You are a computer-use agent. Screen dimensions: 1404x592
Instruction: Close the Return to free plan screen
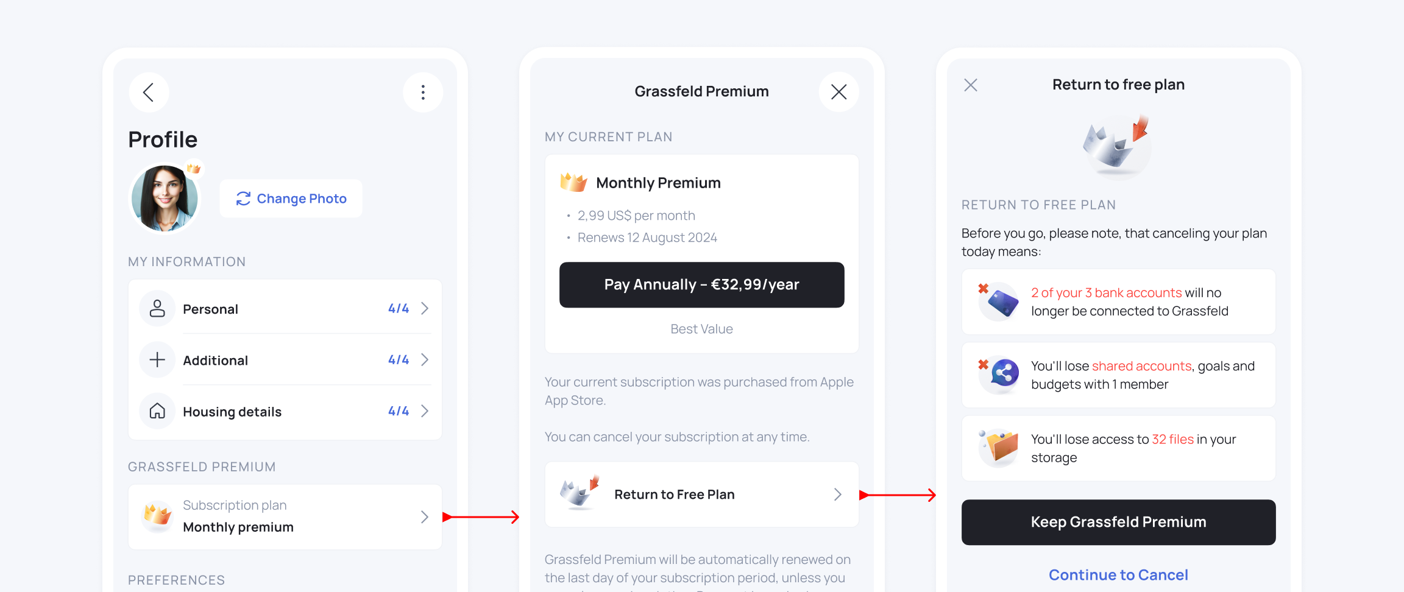(971, 85)
